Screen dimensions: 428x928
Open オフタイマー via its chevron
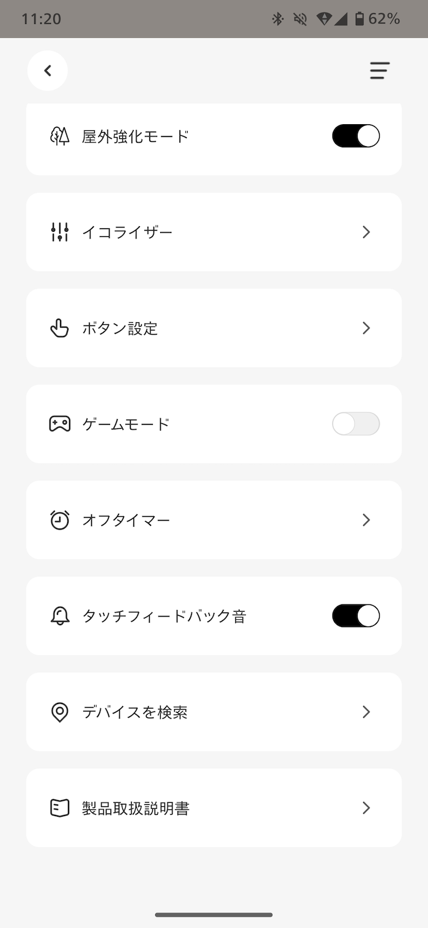[x=366, y=520]
